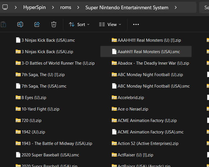Select file name 7th Saga, The (USA).smc
Viewport: 209px width, 167px height.
(x=44, y=86)
